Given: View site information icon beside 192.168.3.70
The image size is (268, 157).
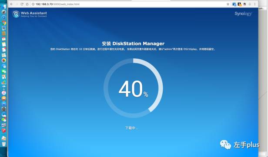Looking at the screenshot, I should click(33, 4).
